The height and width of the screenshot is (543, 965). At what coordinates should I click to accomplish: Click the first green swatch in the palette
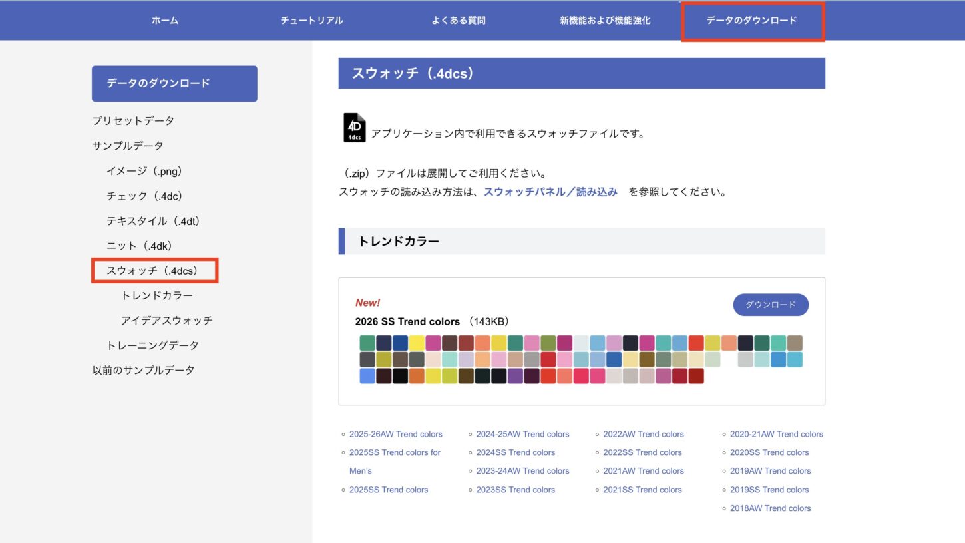point(367,343)
